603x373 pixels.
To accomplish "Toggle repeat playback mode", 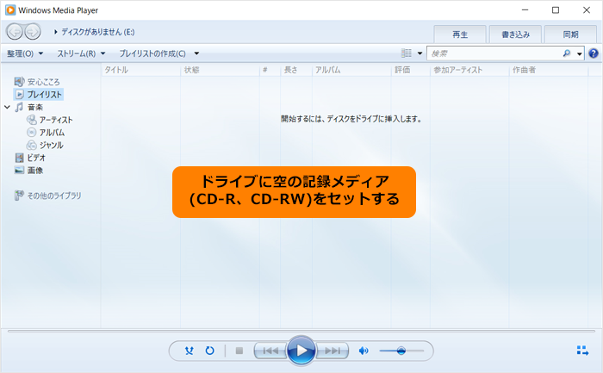I will (209, 351).
